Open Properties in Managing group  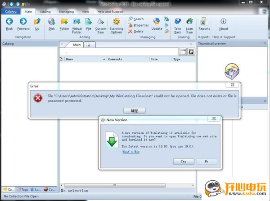[x=138, y=25]
